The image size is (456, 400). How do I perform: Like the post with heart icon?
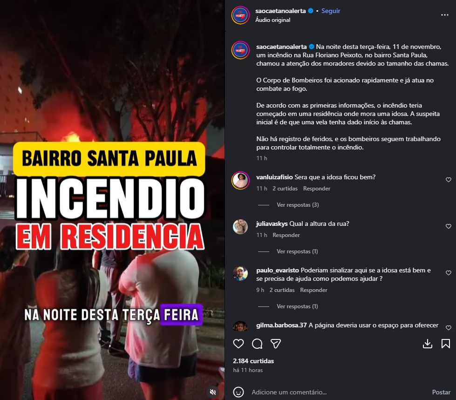click(x=238, y=344)
